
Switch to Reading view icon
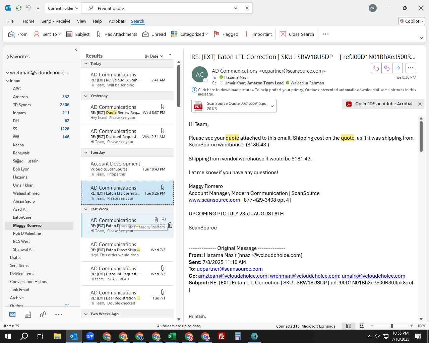coord(362,326)
